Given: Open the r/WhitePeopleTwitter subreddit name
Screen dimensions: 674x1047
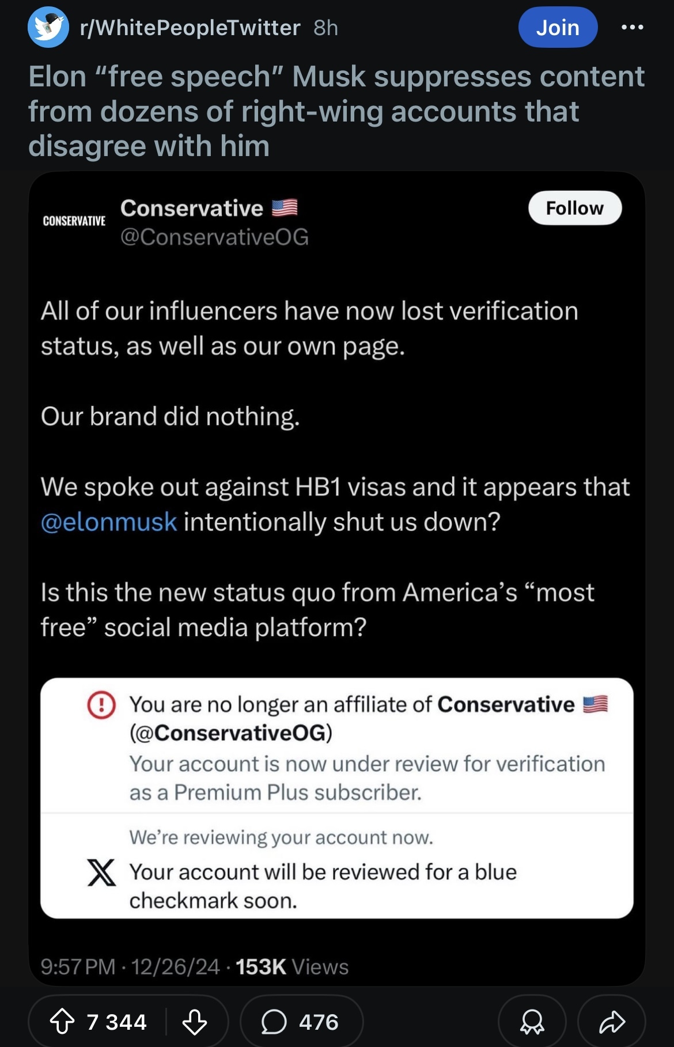Looking at the screenshot, I should (190, 28).
